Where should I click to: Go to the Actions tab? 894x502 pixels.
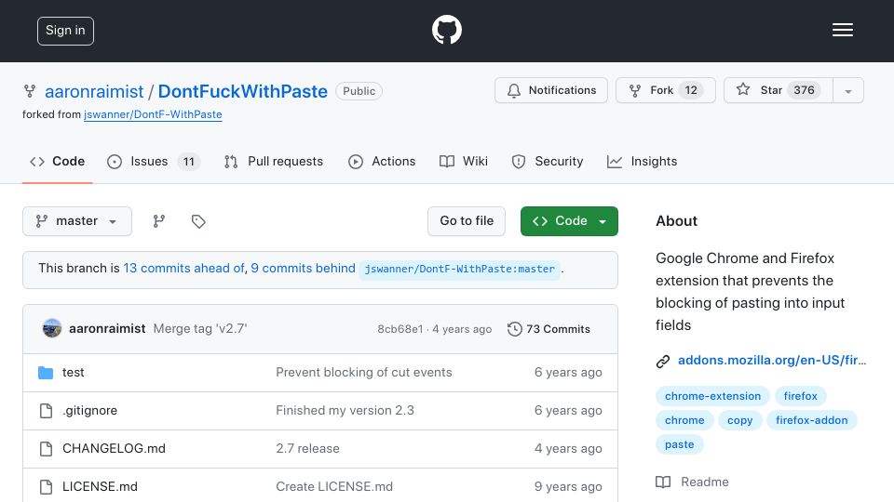coord(382,162)
